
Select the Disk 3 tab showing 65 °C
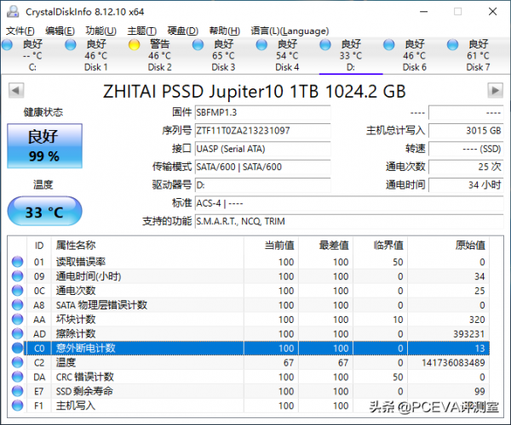[223, 55]
